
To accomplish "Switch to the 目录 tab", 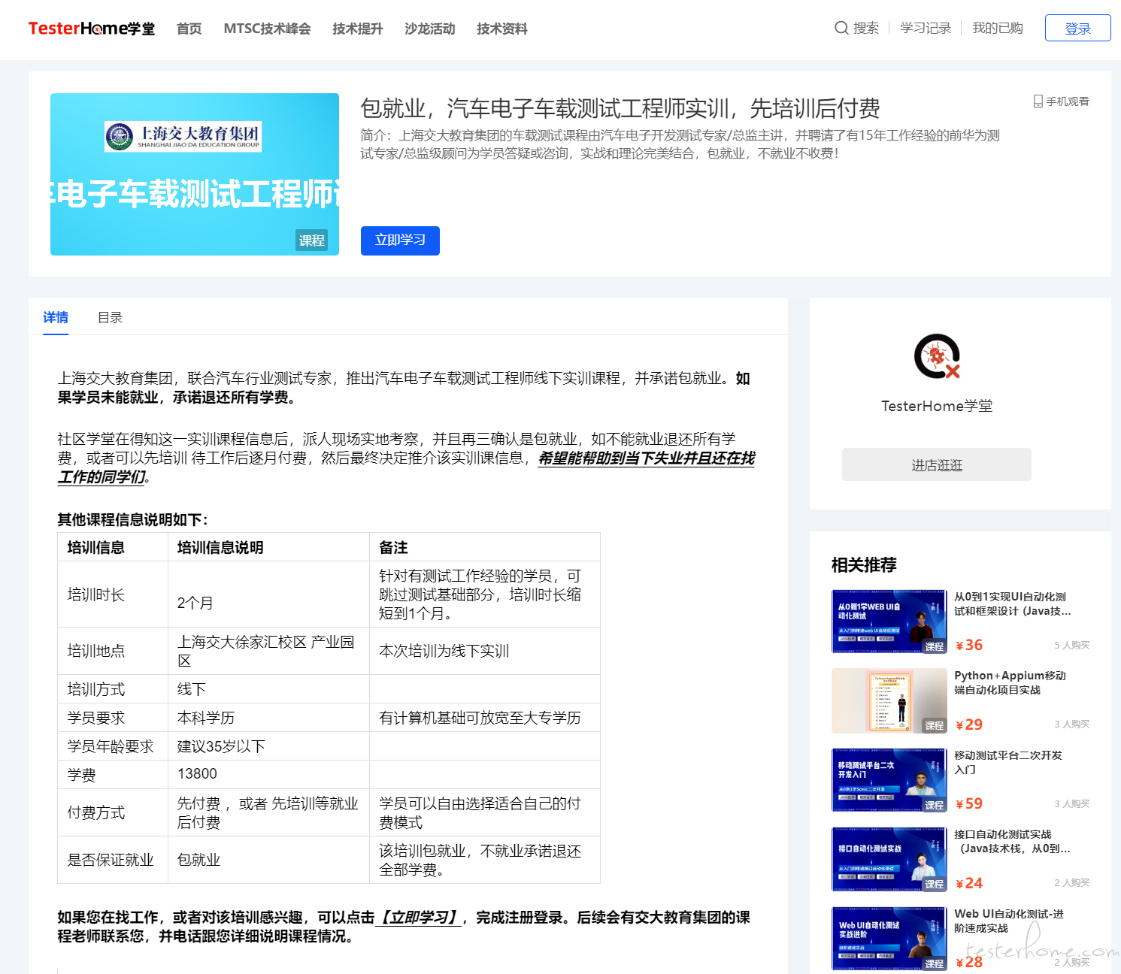I will pyautogui.click(x=110, y=317).
